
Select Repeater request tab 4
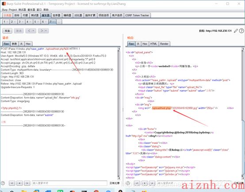(x=29, y=22)
